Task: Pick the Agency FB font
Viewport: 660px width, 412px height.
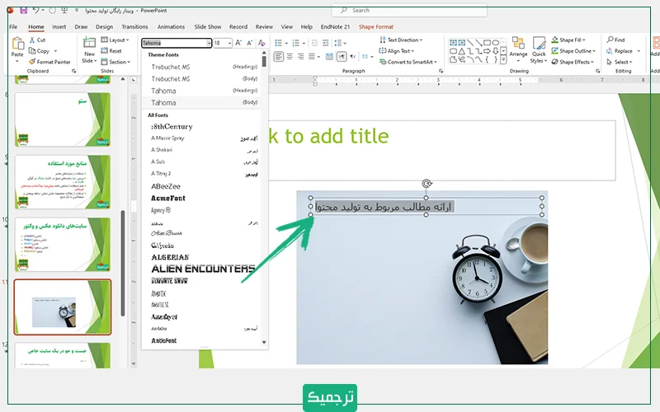Action: click(x=161, y=210)
